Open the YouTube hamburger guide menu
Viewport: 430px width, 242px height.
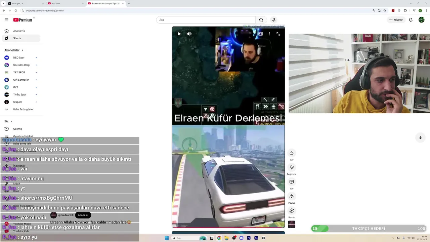click(6, 20)
